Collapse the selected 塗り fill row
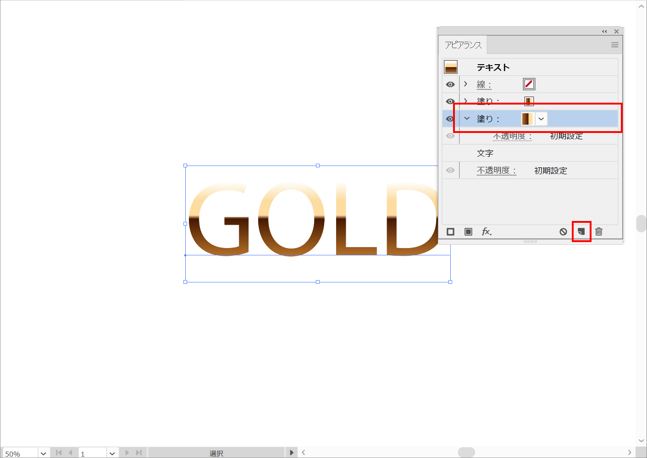The height and width of the screenshot is (458, 647). click(x=467, y=118)
